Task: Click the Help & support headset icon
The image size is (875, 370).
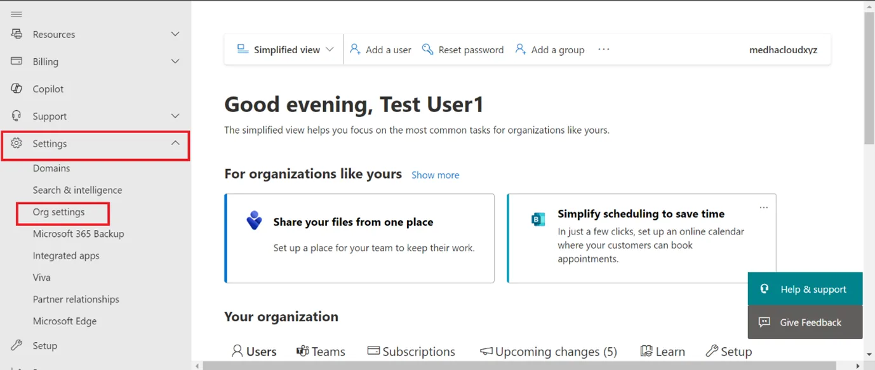Action: [x=764, y=289]
